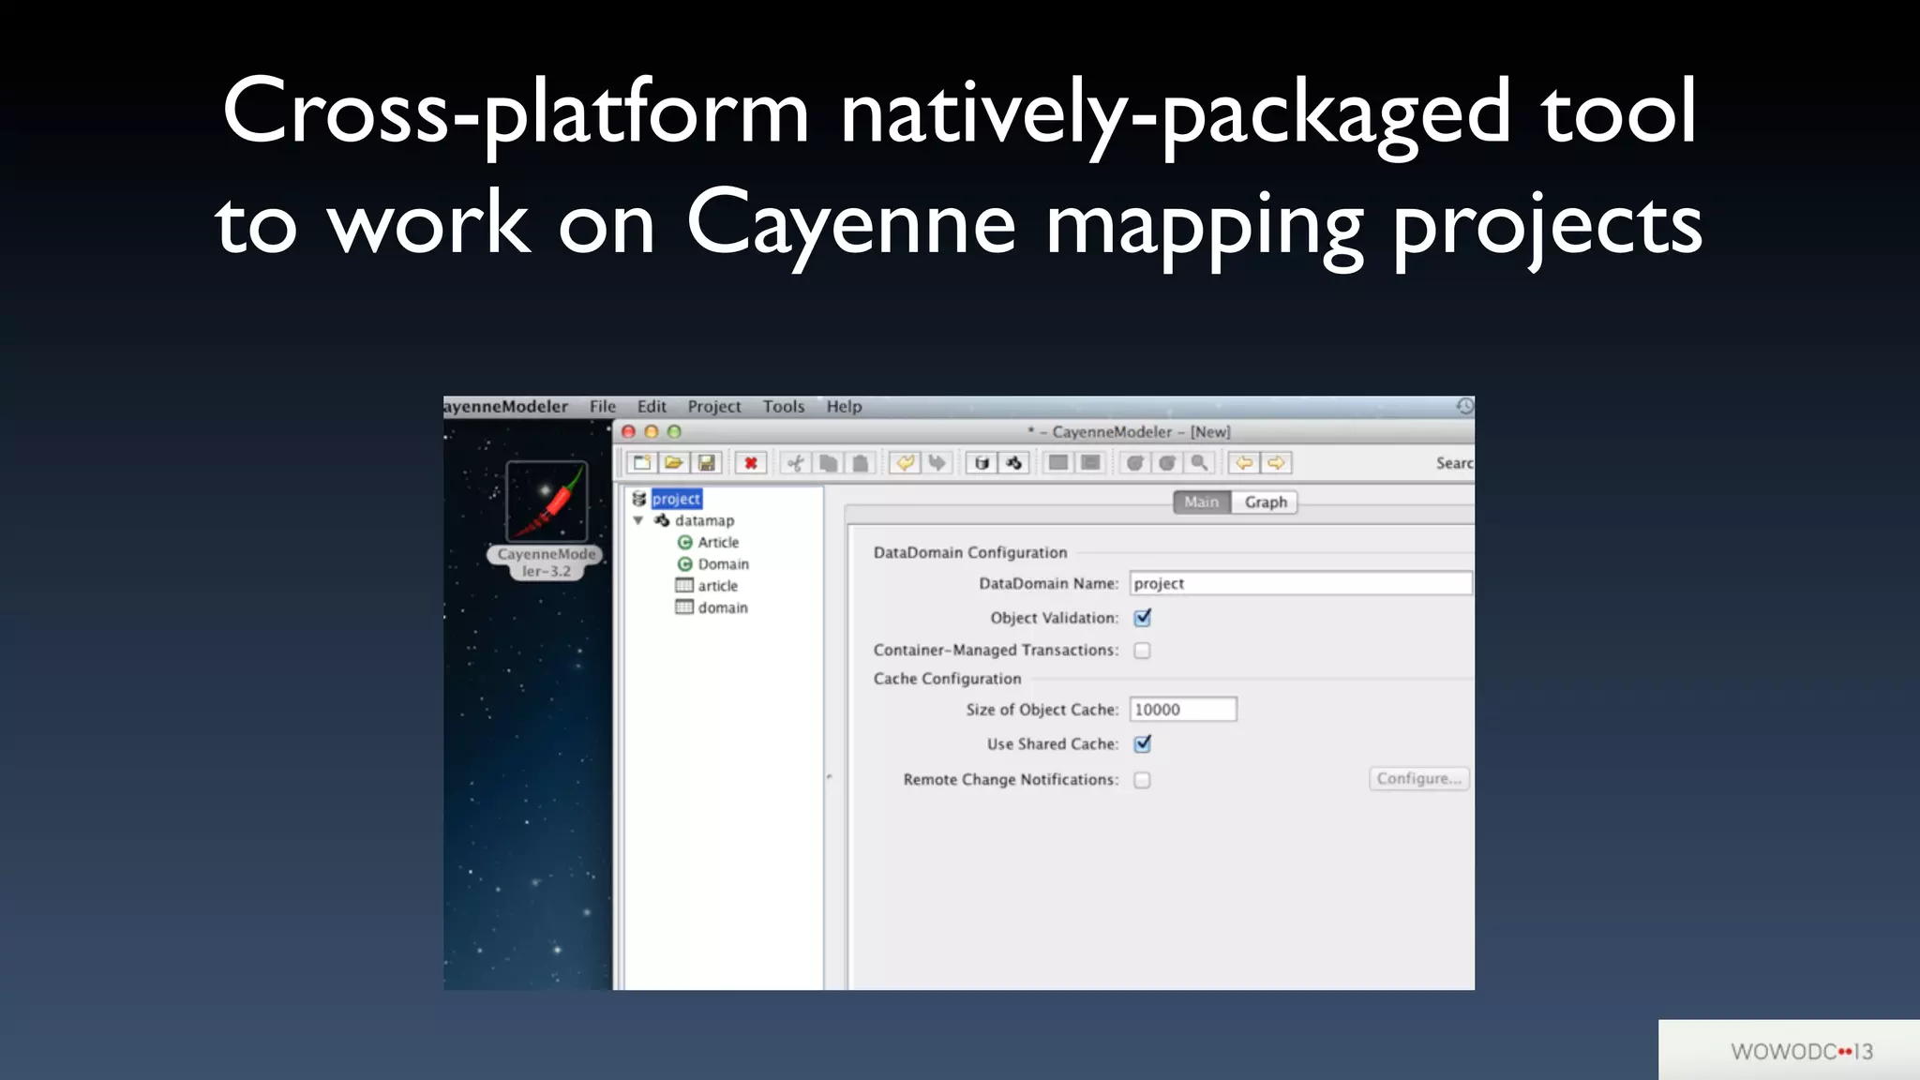This screenshot has height=1080, width=1920.
Task: Open the CayenneModeler application menu
Action: click(506, 406)
